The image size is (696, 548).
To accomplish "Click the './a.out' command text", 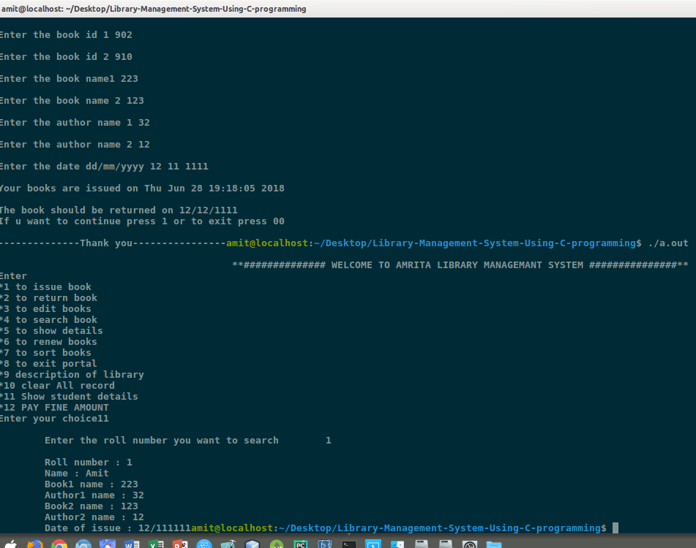I will point(668,243).
